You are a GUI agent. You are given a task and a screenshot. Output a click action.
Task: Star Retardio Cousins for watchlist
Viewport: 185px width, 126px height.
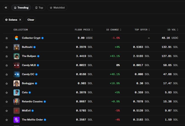click(7, 102)
